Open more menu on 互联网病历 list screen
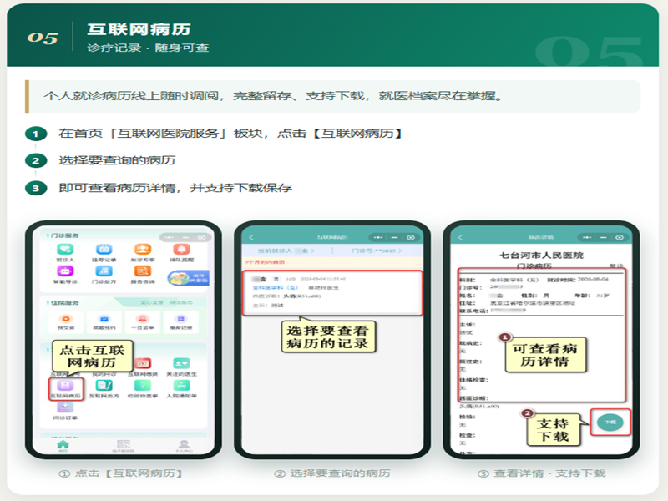This screenshot has width=668, height=501. 378,237
